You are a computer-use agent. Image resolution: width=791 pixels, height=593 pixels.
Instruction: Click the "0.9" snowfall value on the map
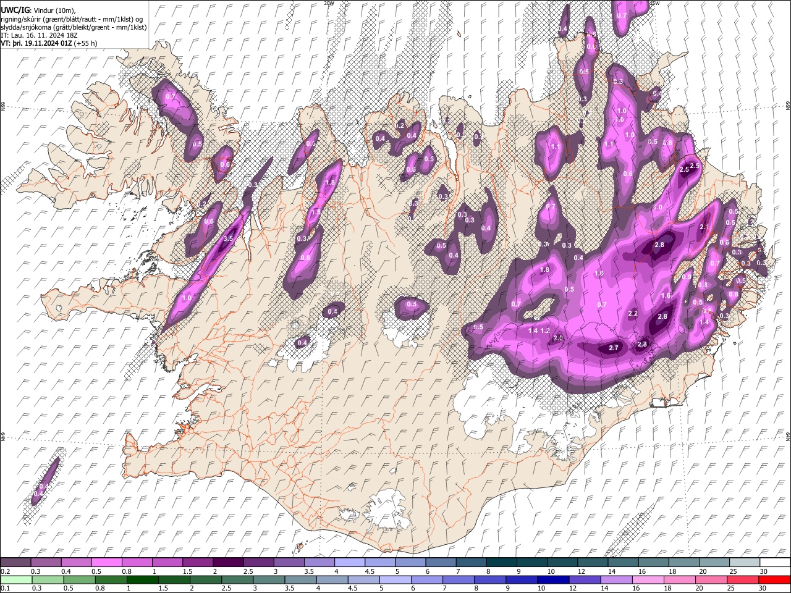(x=687, y=277)
